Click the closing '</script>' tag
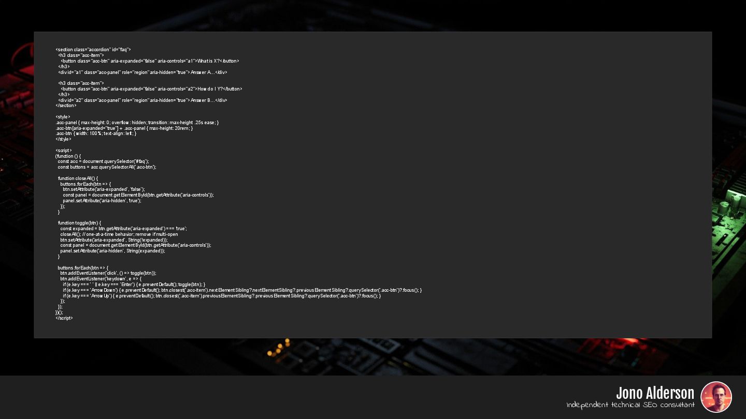 (x=64, y=318)
